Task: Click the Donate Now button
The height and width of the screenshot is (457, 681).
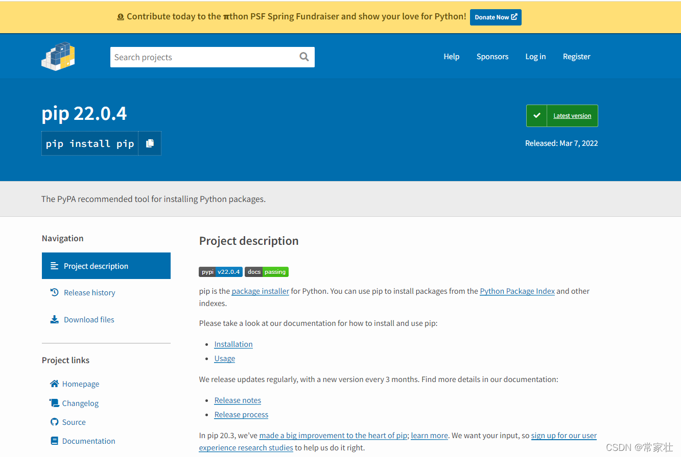Action: [496, 17]
